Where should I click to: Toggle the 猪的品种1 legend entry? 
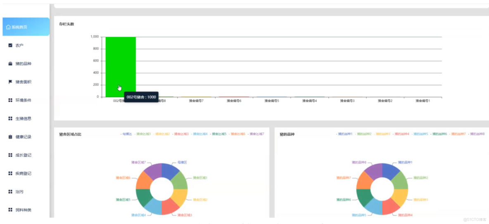point(344,134)
